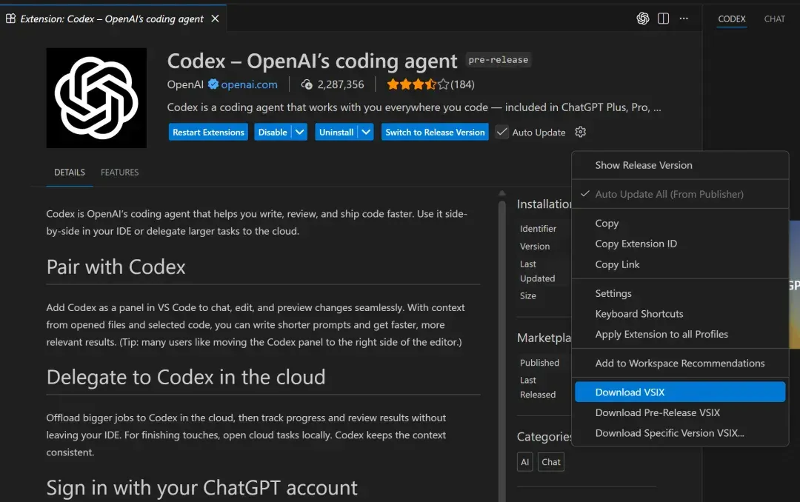This screenshot has height=502, width=800.
Task: Choose Copy Extension ID
Action: pos(680,244)
